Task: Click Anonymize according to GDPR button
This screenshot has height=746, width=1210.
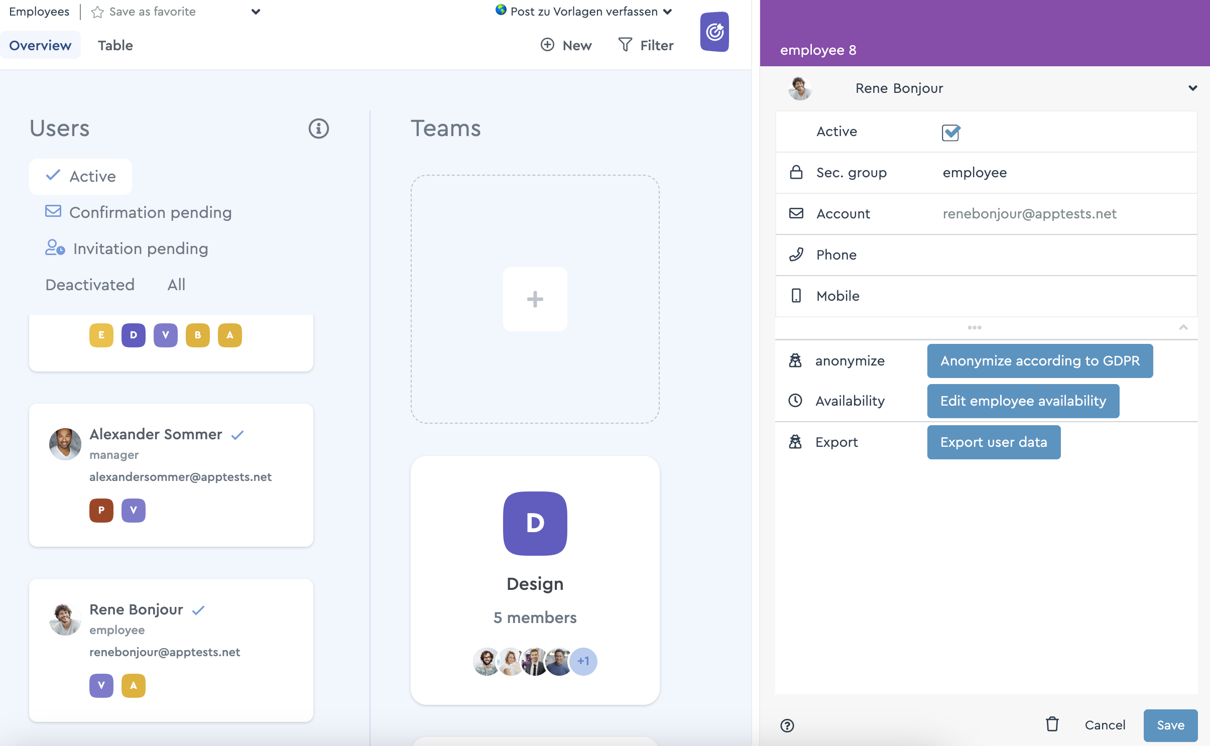Action: coord(1039,361)
